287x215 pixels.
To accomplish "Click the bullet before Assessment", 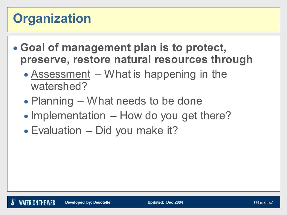I will click(26, 75).
